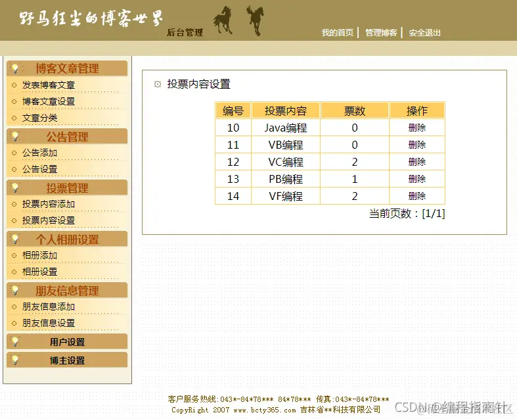This screenshot has height=419, width=517.
Task: Click lightbulb icon beside 投票管理
Action: pos(14,187)
